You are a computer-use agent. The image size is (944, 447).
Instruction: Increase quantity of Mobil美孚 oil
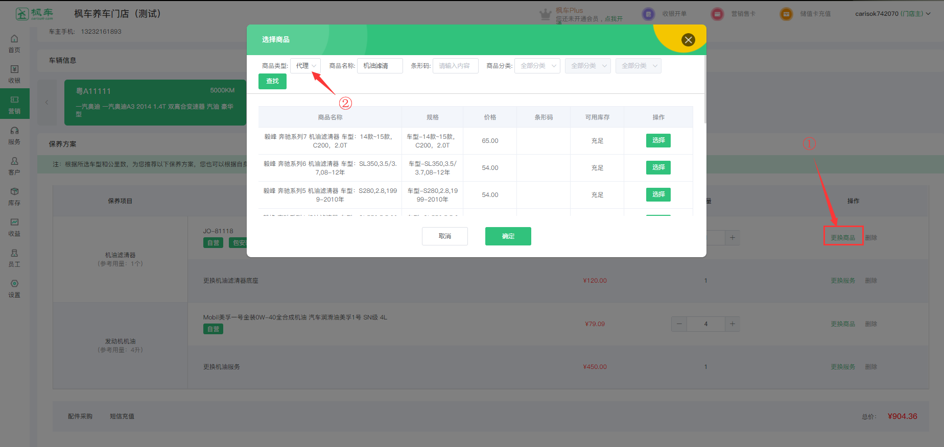[x=732, y=324]
